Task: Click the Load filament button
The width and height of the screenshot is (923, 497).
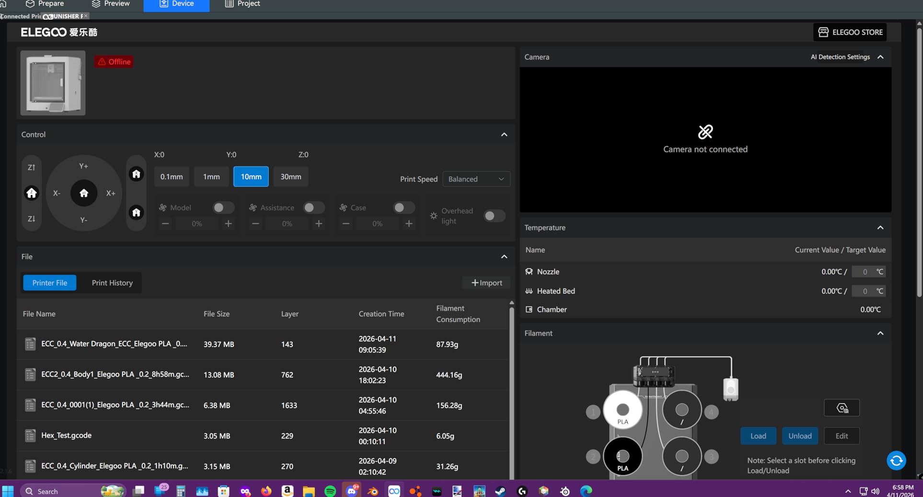Action: click(x=758, y=436)
